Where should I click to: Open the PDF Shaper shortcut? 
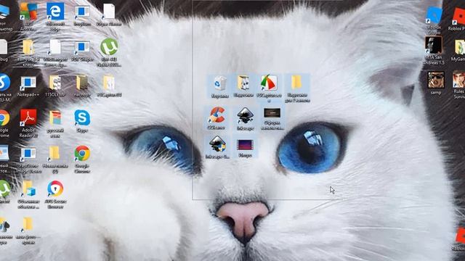point(82,51)
